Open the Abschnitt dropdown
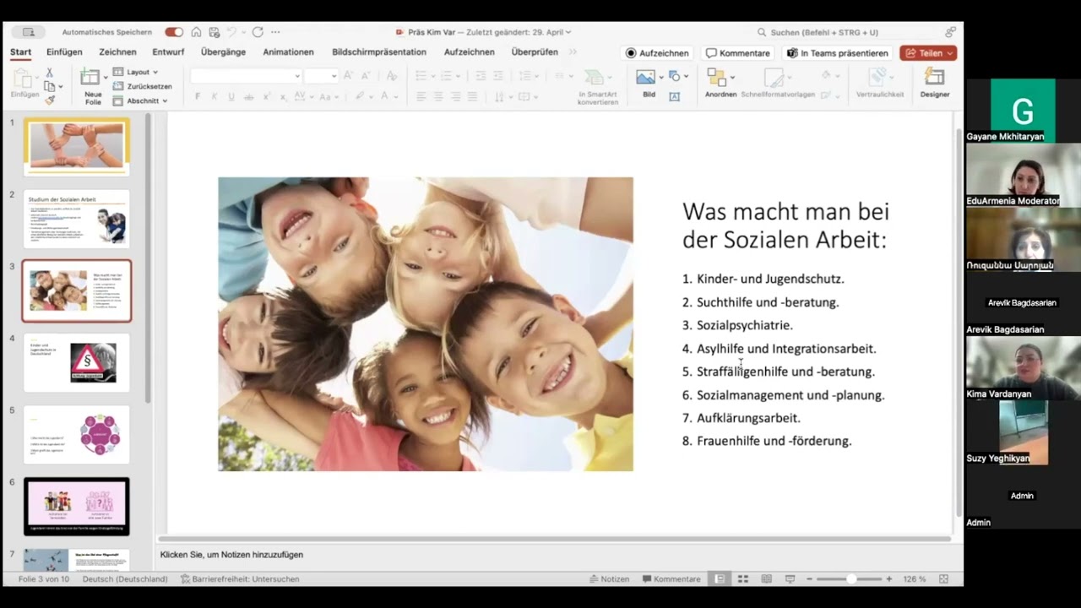 [x=140, y=100]
